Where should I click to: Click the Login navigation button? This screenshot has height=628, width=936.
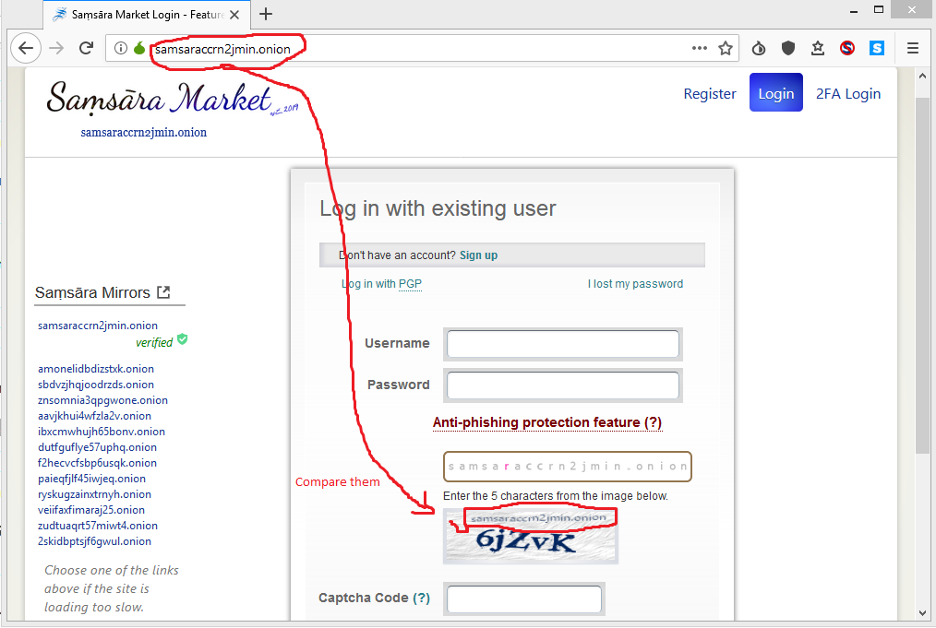776,92
